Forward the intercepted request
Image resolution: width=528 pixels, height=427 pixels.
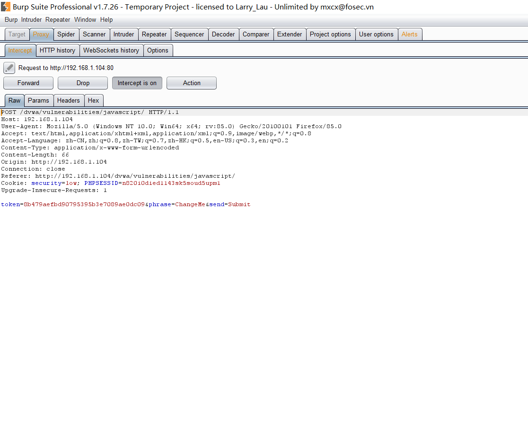click(28, 83)
